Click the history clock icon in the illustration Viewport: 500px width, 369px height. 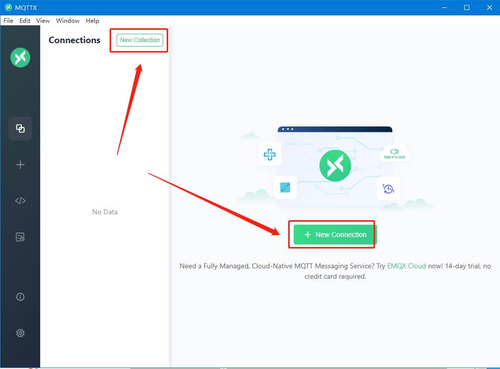(x=388, y=188)
